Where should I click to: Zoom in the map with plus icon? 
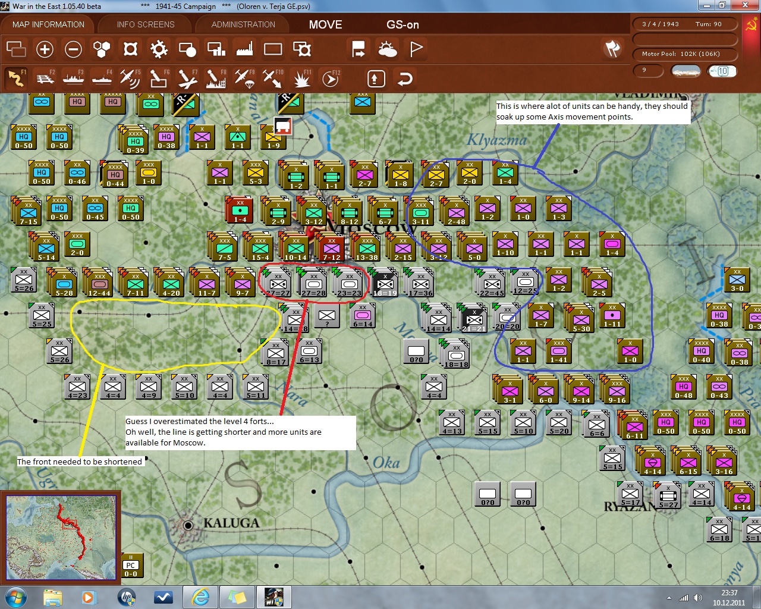click(x=45, y=49)
